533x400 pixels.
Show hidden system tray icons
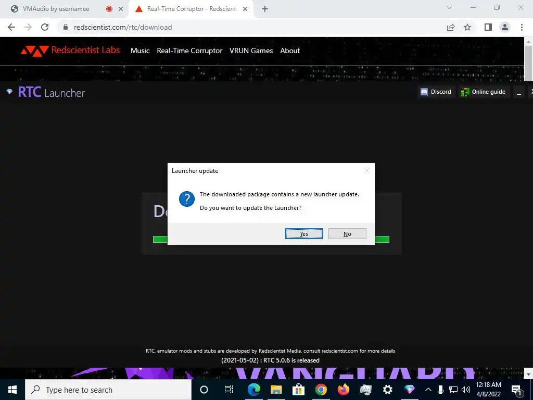[428, 390]
